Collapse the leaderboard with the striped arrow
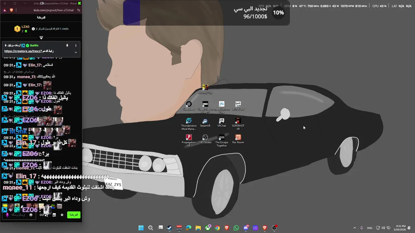Screen dimensions: 415x233 (x=41, y=38)
